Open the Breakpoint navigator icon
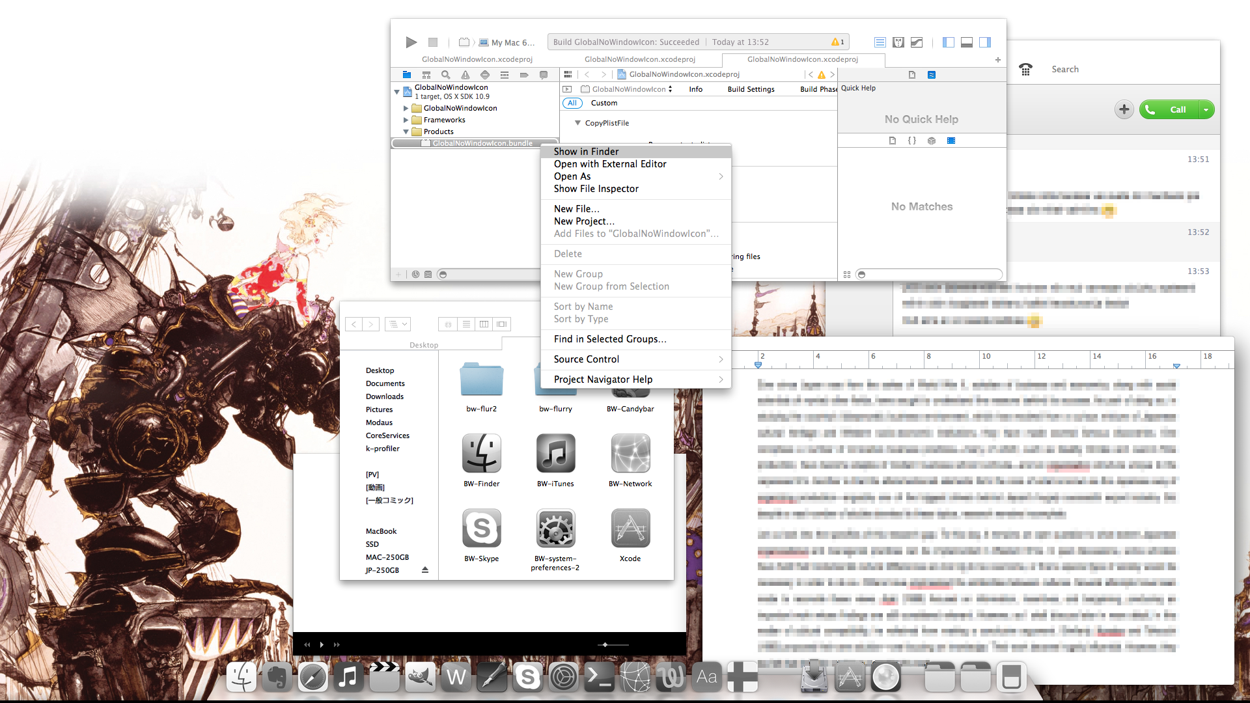The width and height of the screenshot is (1250, 703). point(524,75)
